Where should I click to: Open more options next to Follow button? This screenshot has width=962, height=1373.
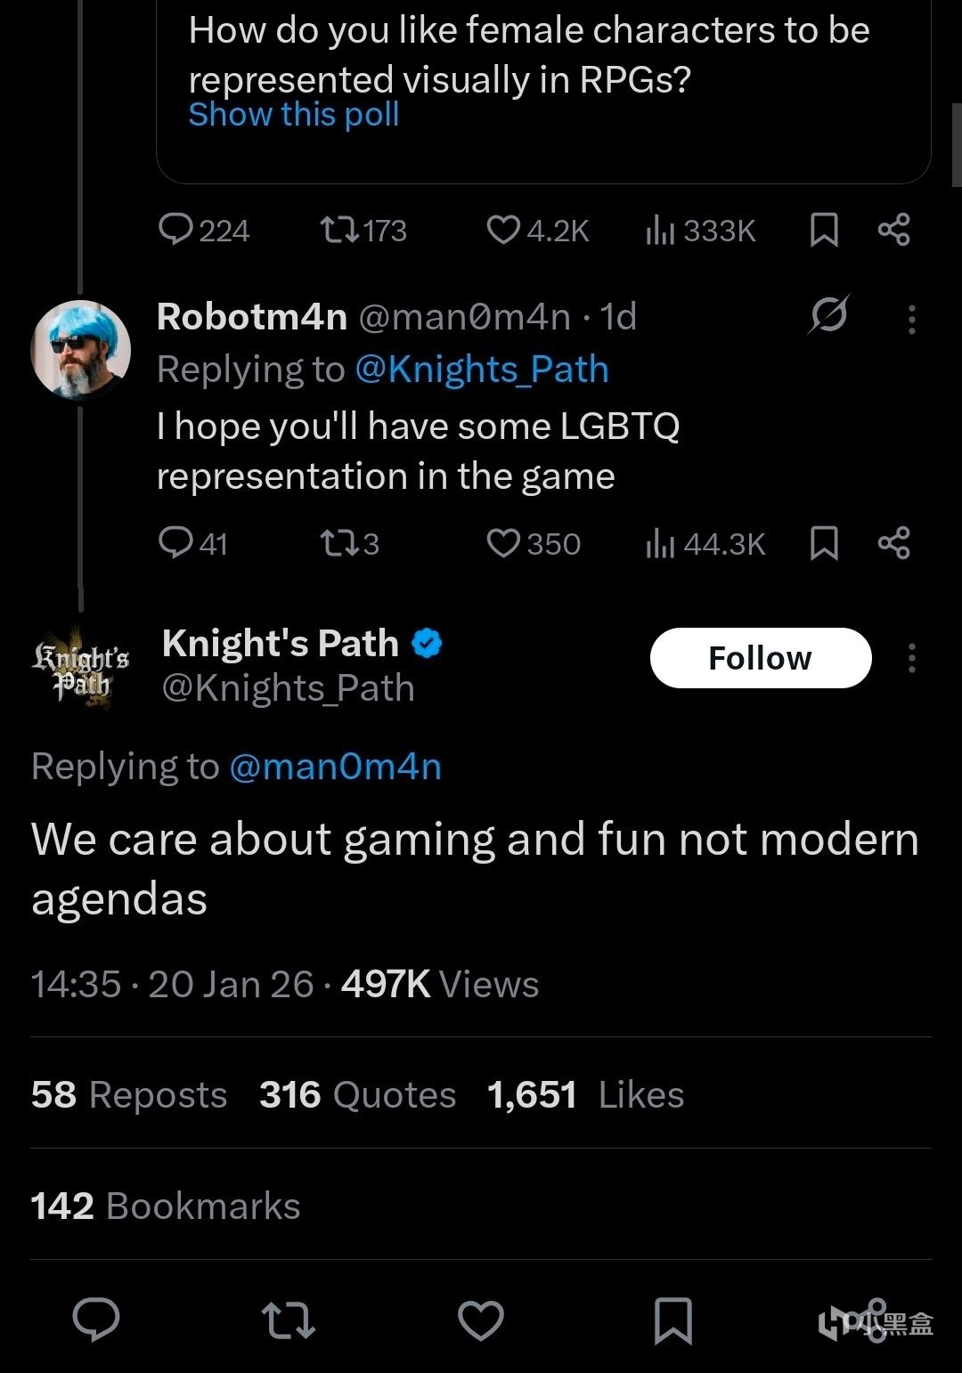tap(911, 658)
